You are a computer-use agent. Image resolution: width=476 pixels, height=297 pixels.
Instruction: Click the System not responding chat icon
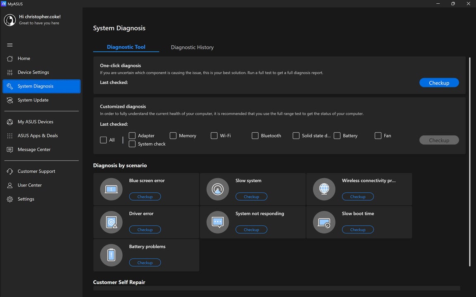coord(217,222)
